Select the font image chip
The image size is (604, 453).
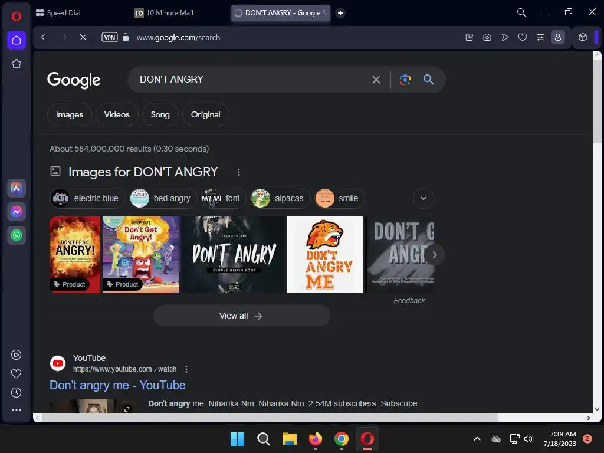point(224,198)
